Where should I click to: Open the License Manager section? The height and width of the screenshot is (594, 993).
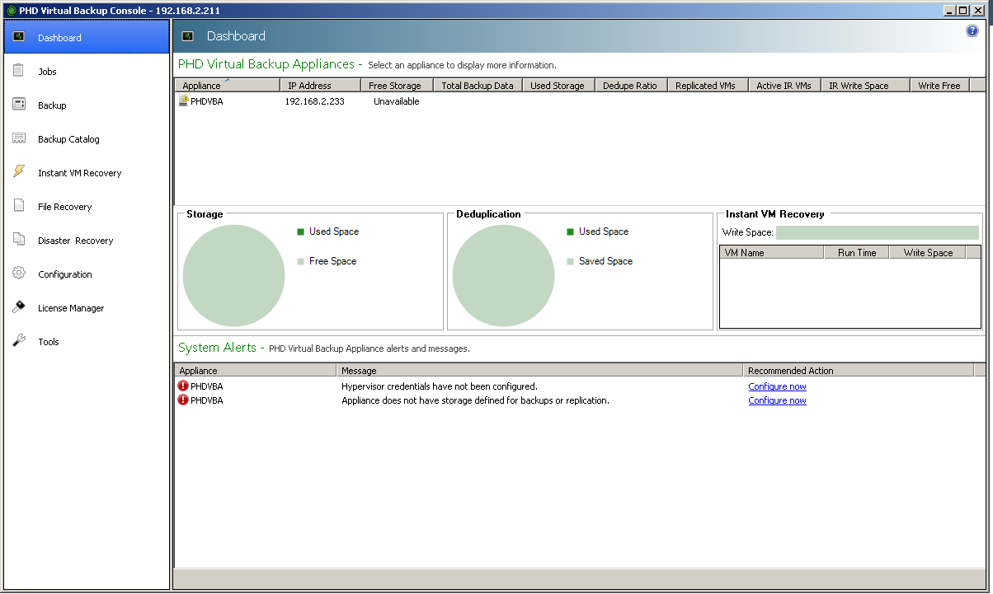click(x=87, y=307)
